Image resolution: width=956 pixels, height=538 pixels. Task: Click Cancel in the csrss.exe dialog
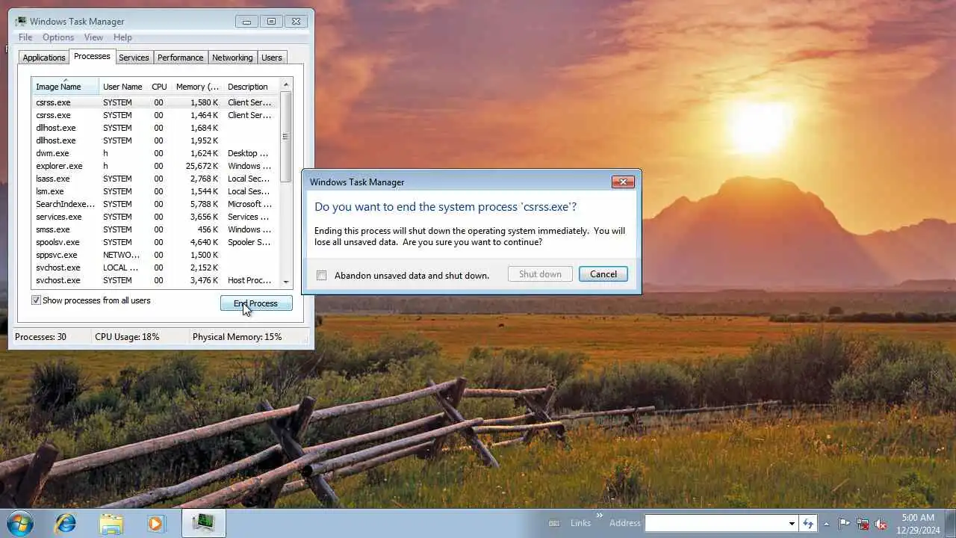(603, 274)
